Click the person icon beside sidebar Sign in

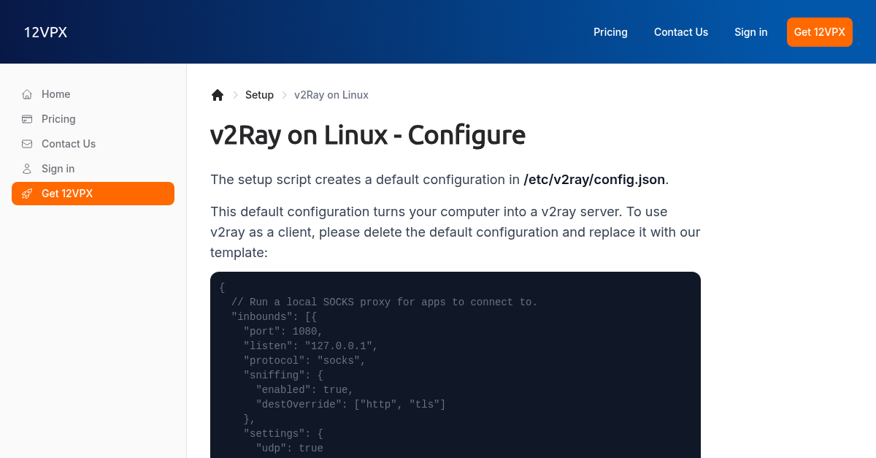pos(27,169)
